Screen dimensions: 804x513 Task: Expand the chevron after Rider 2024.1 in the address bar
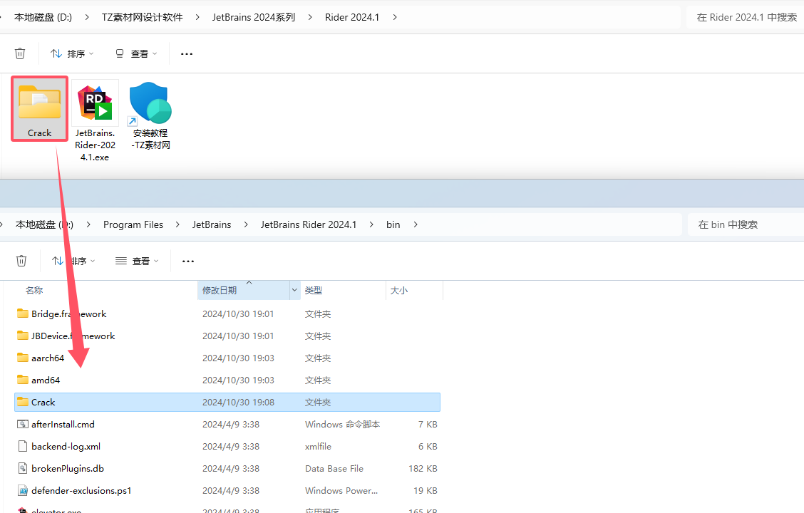(395, 17)
